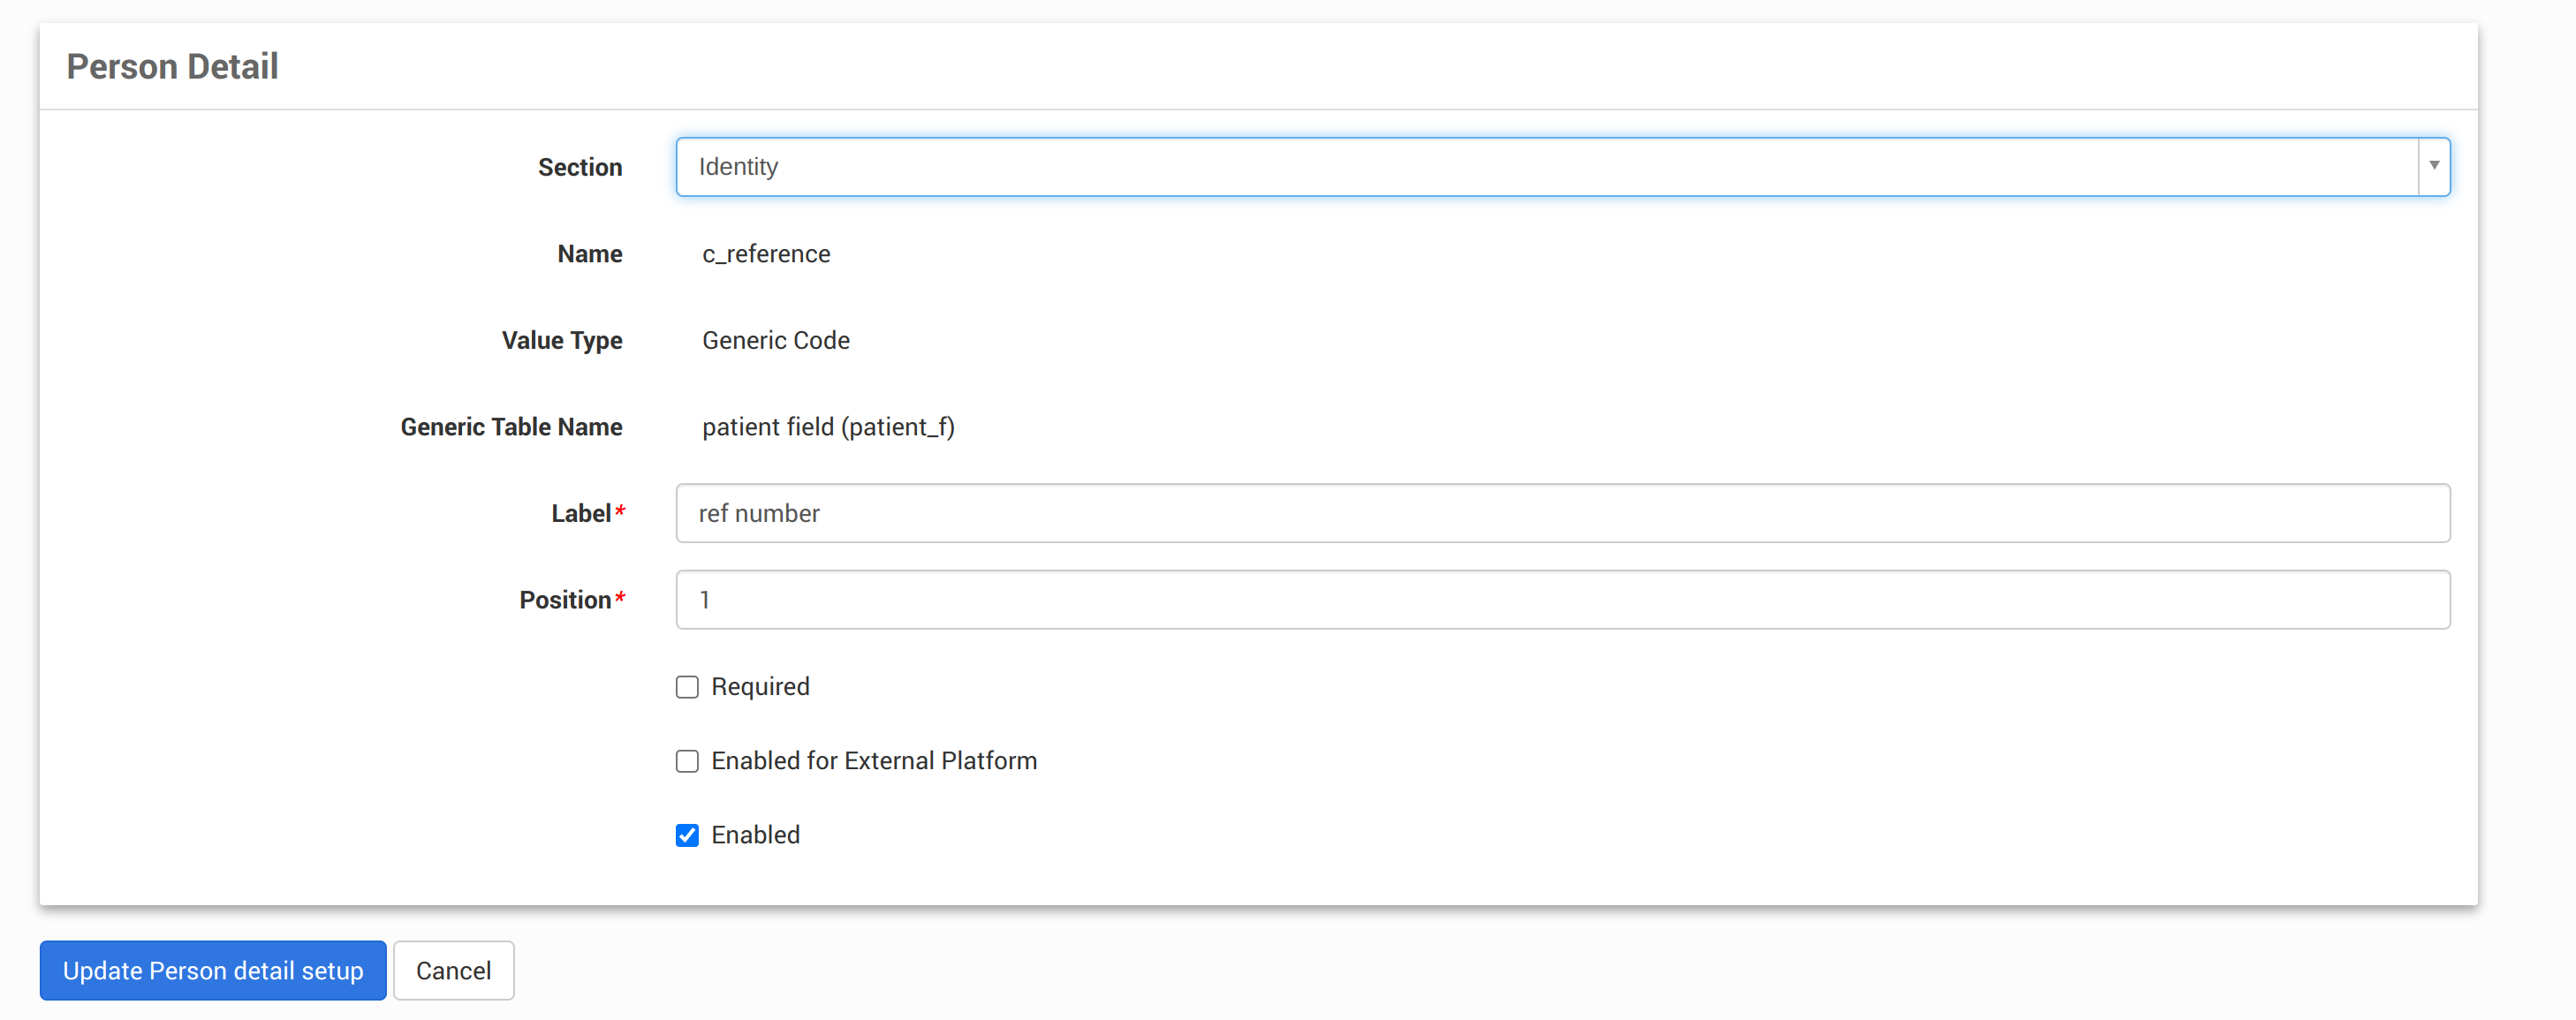This screenshot has width=2576, height=1020.
Task: Click the Person Detail heading
Action: click(172, 67)
